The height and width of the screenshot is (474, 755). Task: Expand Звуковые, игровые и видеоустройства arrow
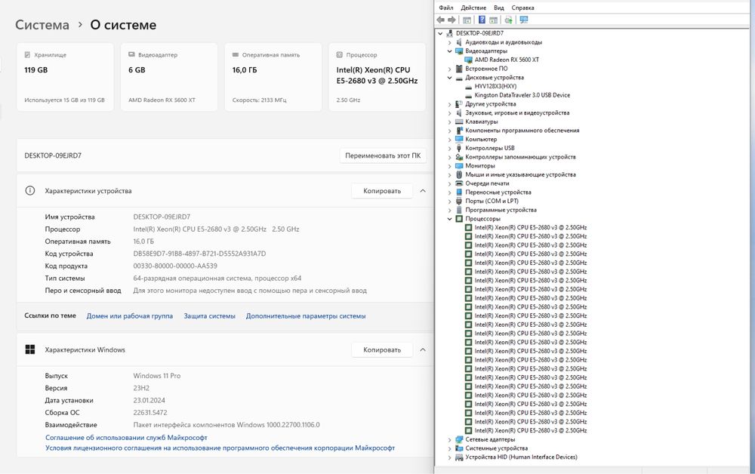[x=450, y=113]
